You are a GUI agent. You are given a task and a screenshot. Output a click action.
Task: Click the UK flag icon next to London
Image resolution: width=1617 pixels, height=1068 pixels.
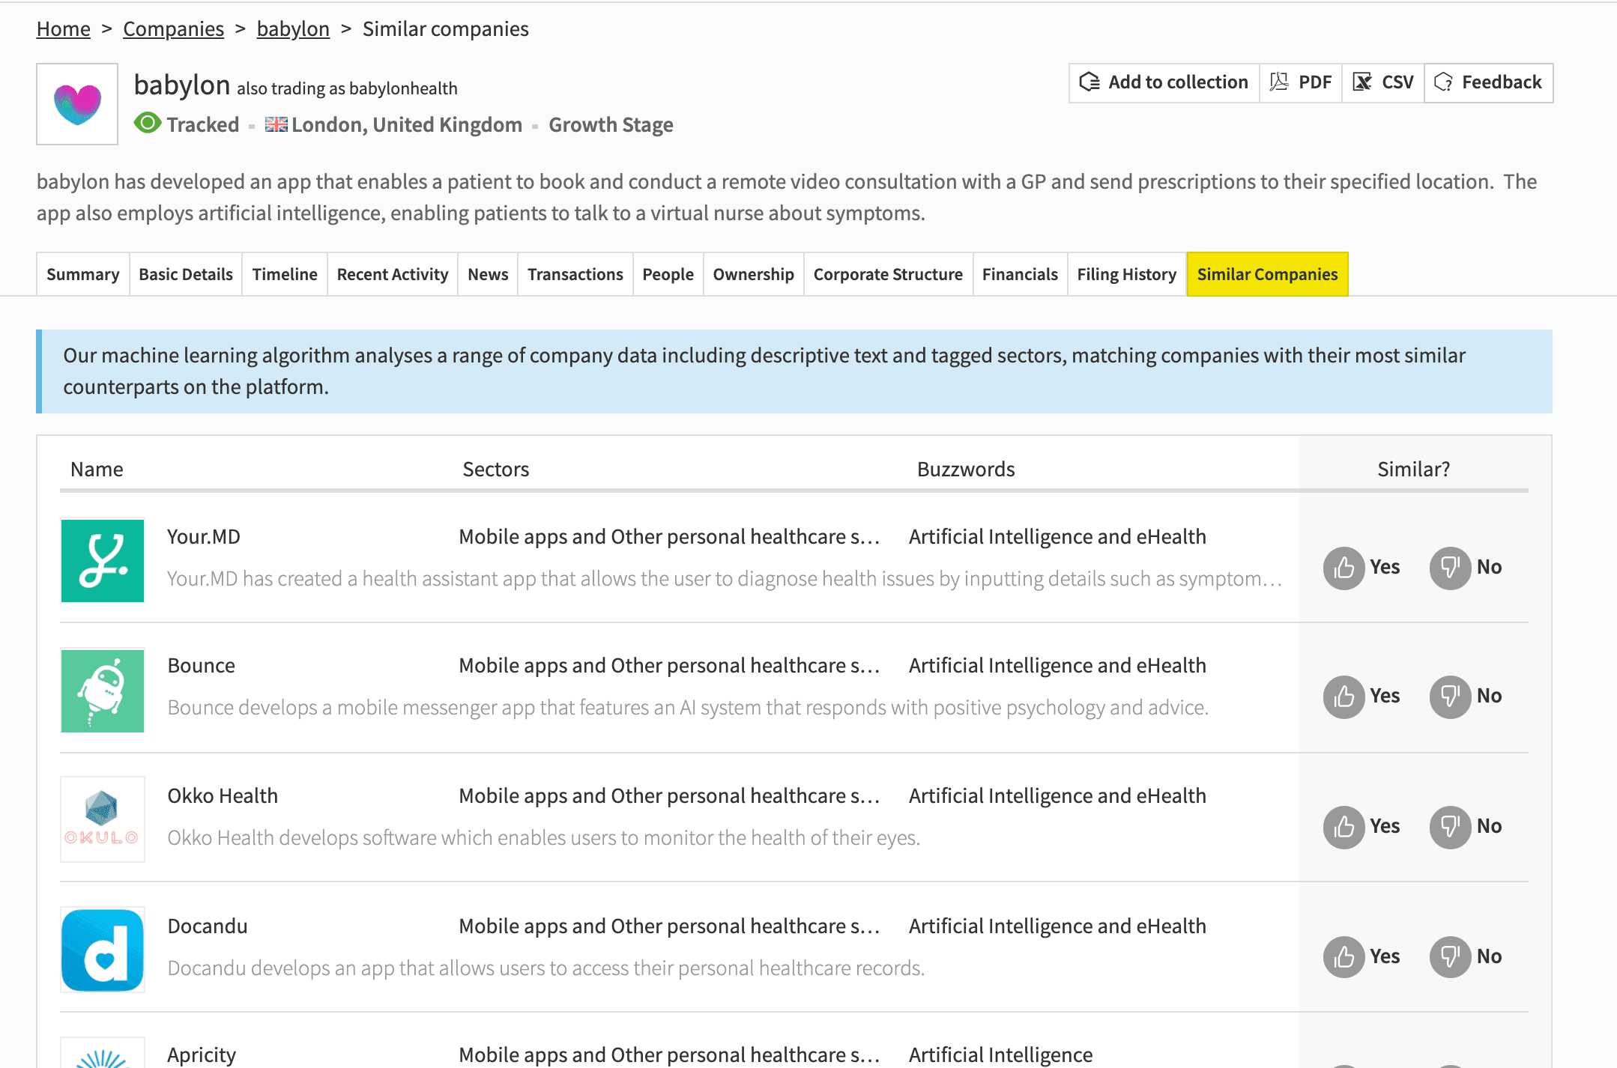[x=276, y=124]
